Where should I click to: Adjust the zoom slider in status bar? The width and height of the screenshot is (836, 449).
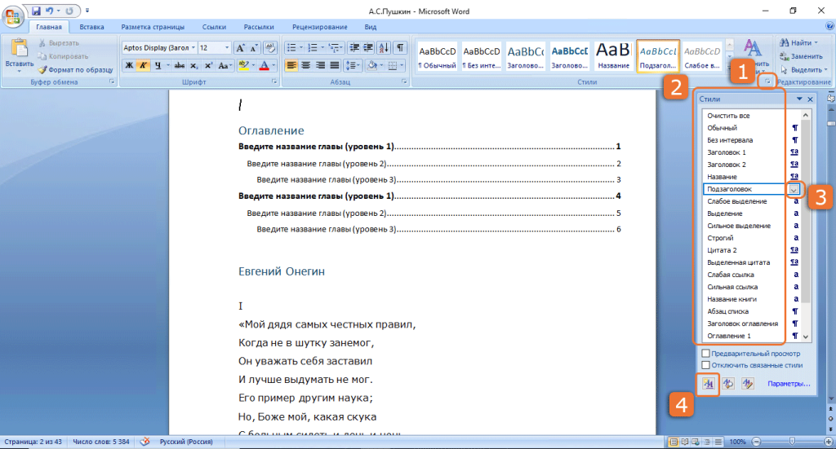click(792, 442)
